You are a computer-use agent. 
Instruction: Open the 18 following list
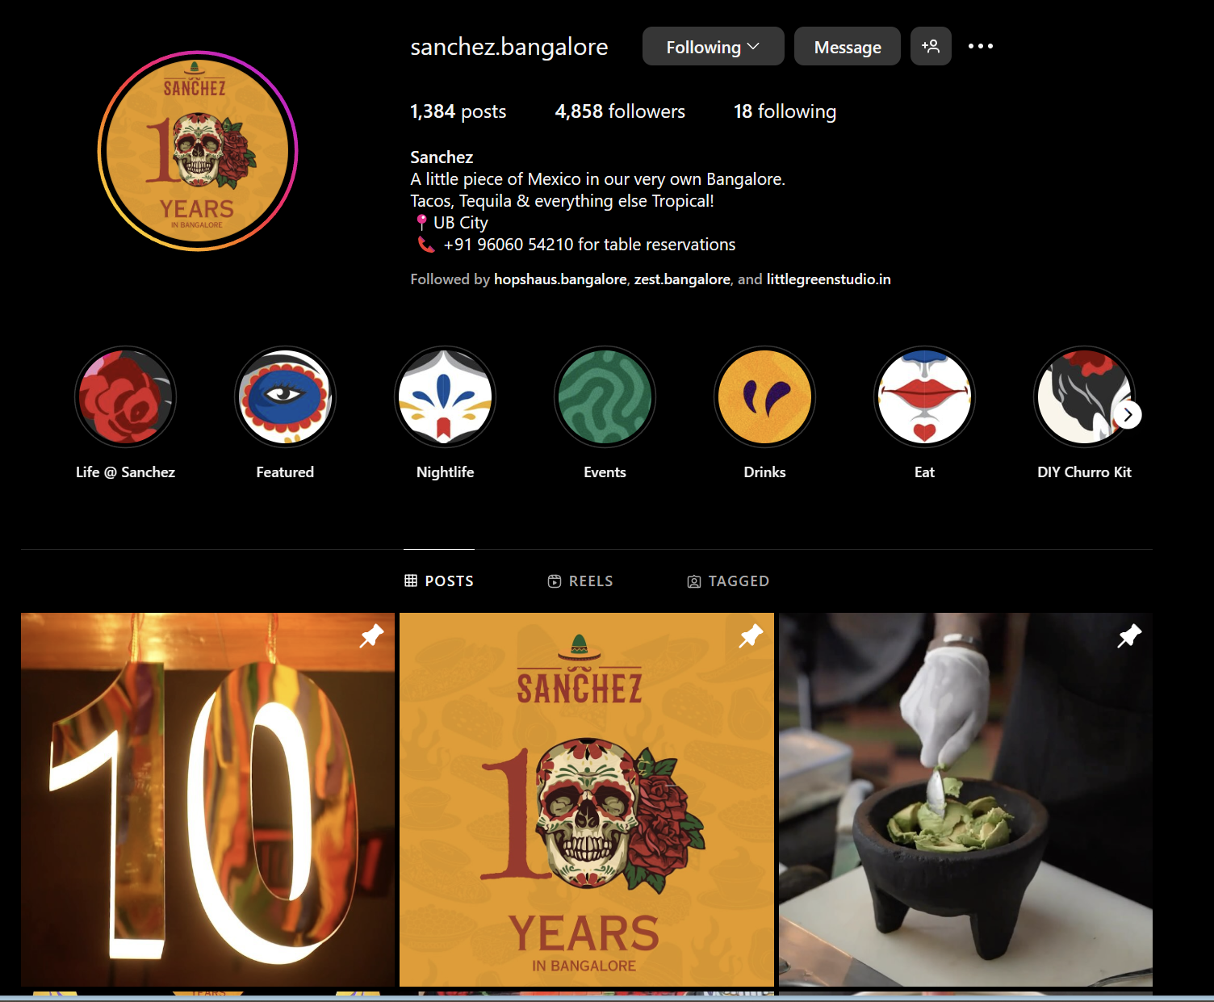(785, 111)
